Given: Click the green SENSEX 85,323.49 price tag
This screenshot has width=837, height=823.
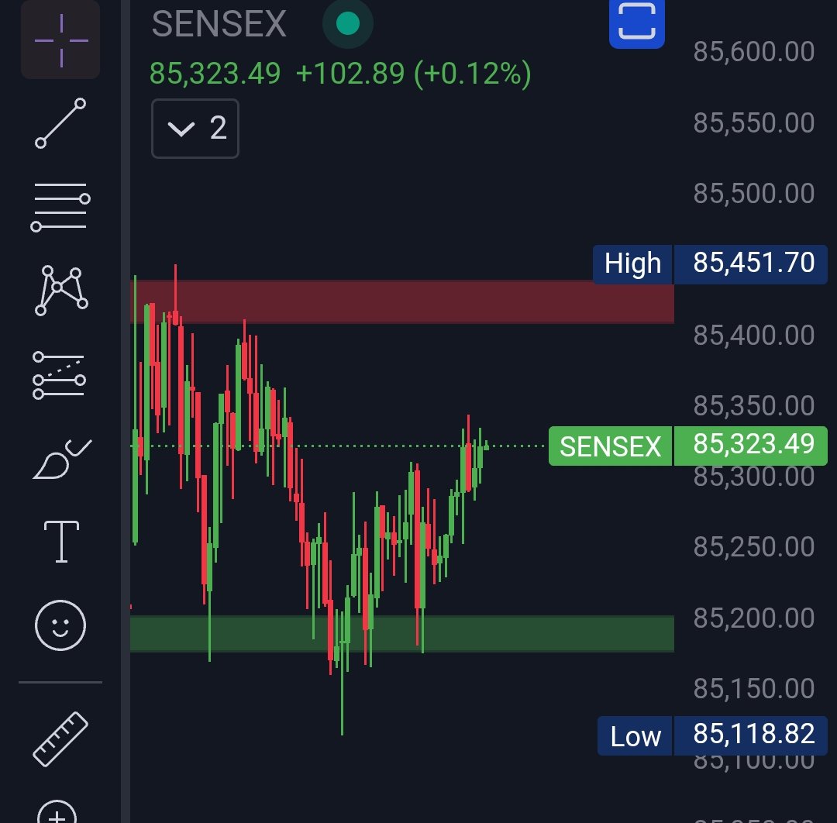Looking at the screenshot, I should pos(688,446).
